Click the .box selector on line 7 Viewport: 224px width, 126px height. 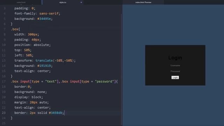point(15,29)
